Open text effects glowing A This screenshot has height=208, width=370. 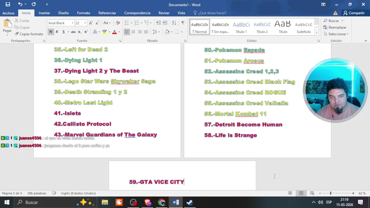(x=95, y=32)
